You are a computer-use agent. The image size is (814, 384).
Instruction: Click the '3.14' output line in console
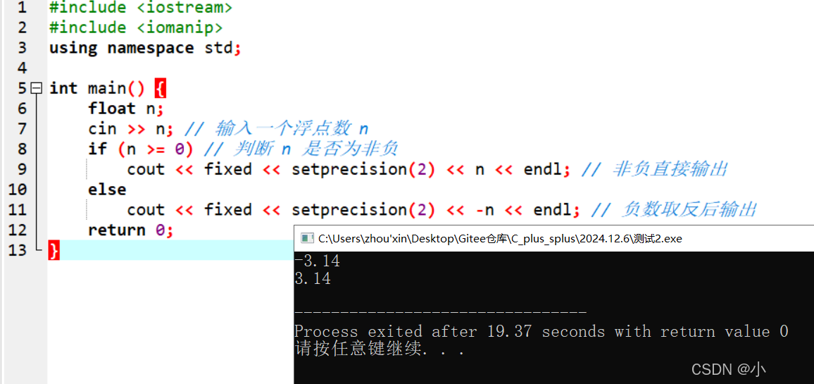pos(313,279)
